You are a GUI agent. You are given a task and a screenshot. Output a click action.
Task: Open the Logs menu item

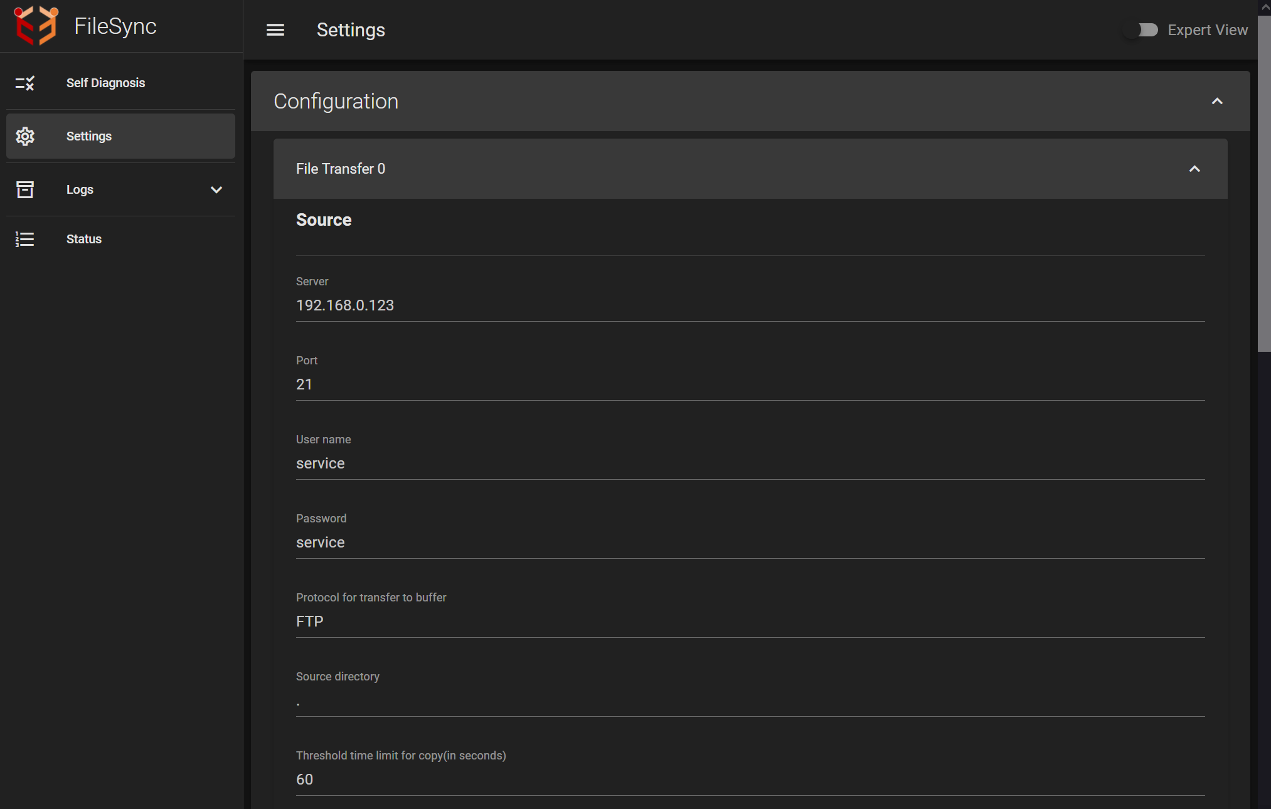(120, 189)
